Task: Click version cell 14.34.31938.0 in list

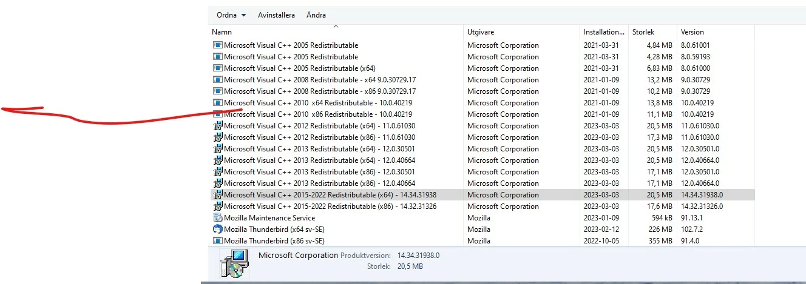Action: pyautogui.click(x=702, y=195)
